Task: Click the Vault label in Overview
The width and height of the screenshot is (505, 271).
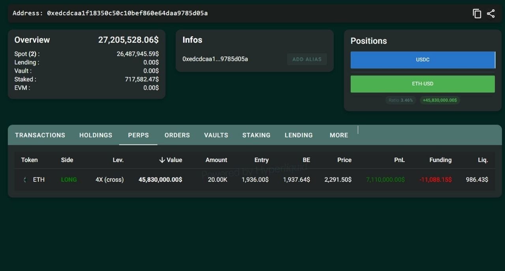Action: [x=23, y=71]
